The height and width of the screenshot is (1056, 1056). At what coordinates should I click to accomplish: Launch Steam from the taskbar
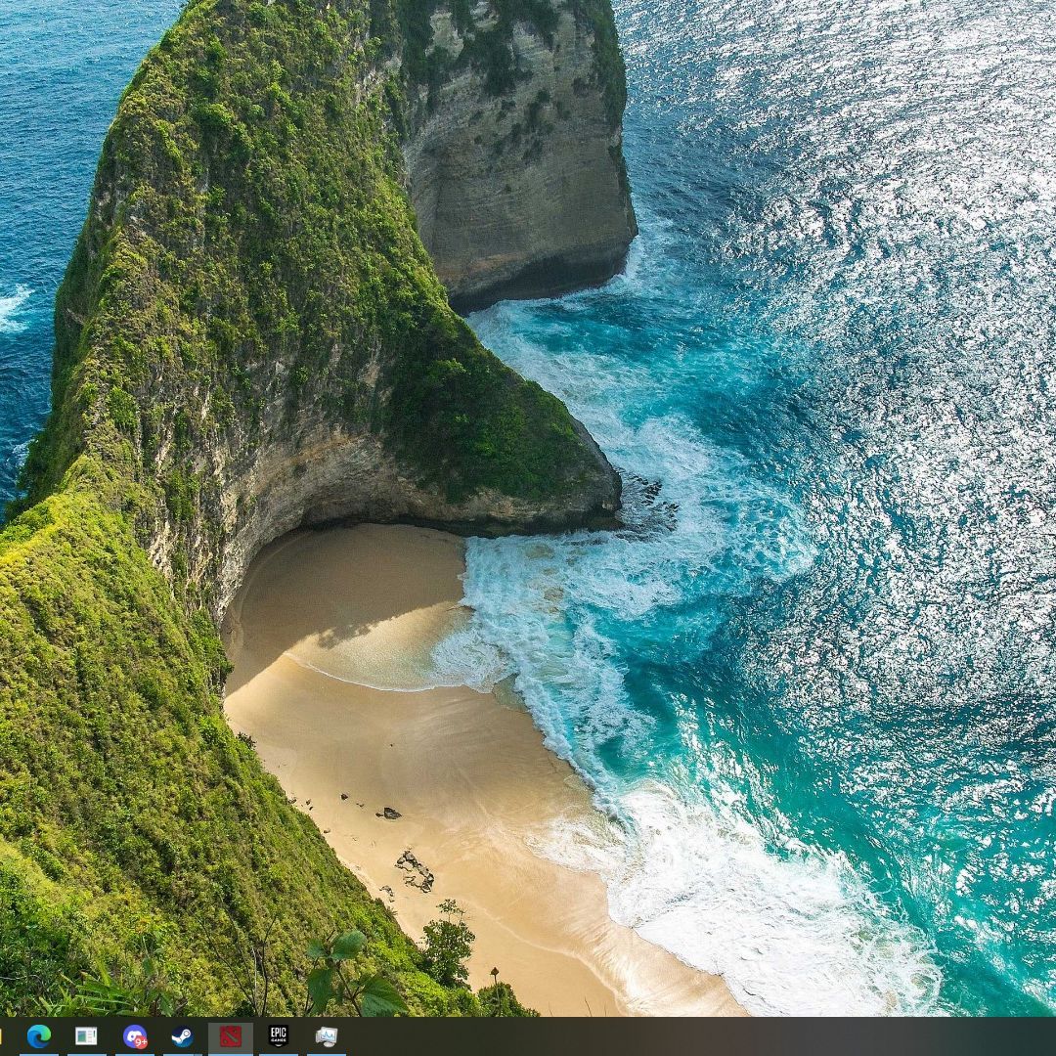[x=182, y=1036]
